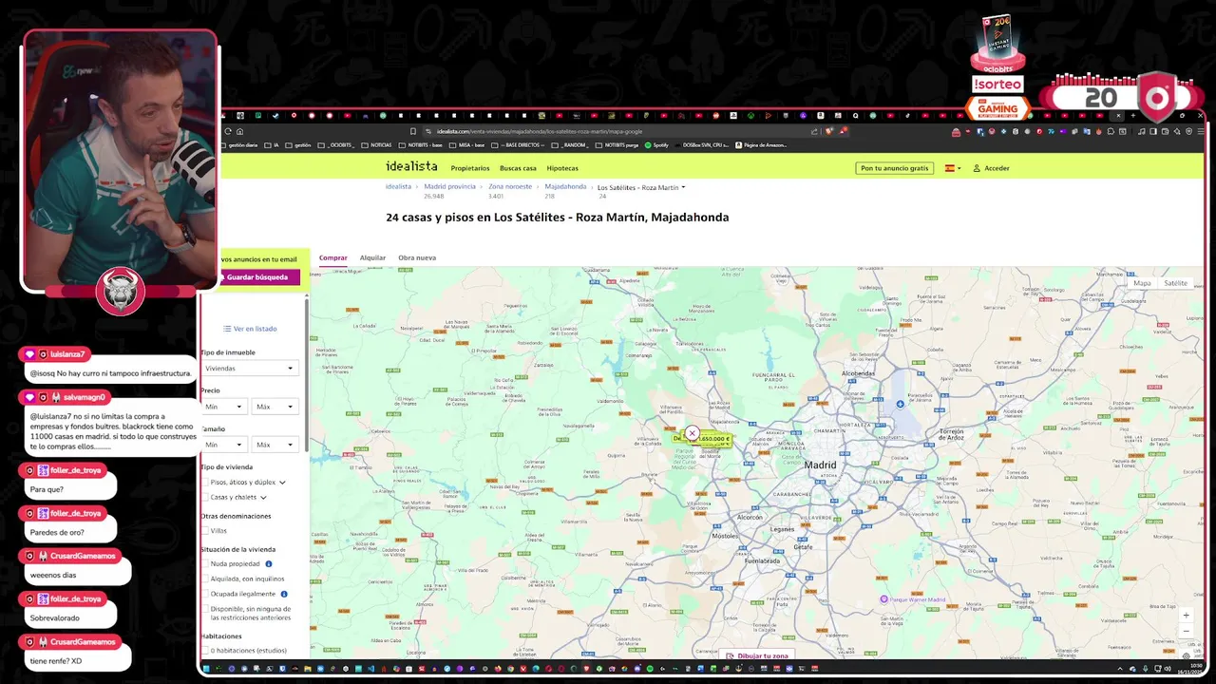Check the Villas checkbox
1216x684 pixels.
click(205, 531)
